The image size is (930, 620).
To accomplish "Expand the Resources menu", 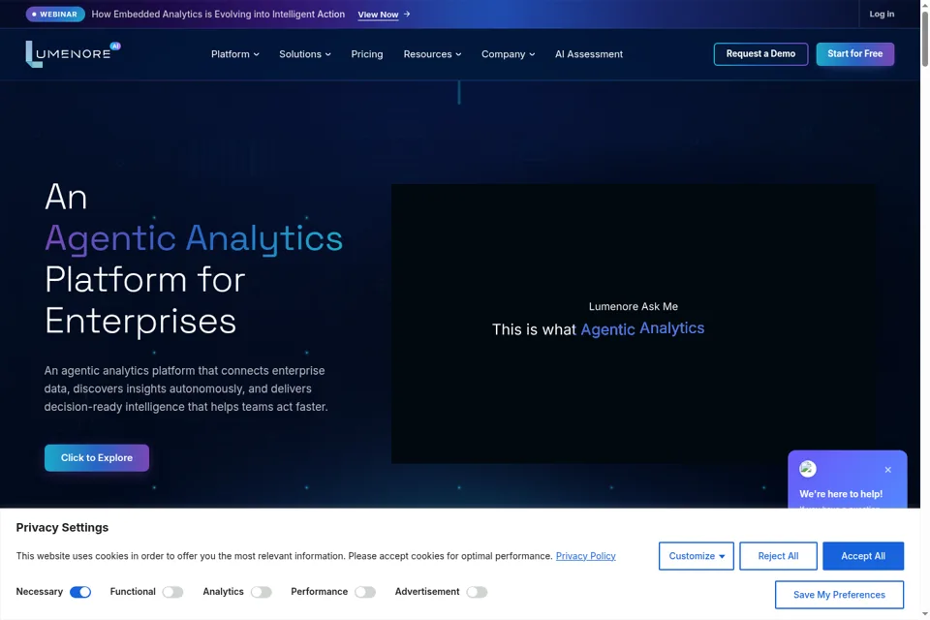I will coord(432,54).
